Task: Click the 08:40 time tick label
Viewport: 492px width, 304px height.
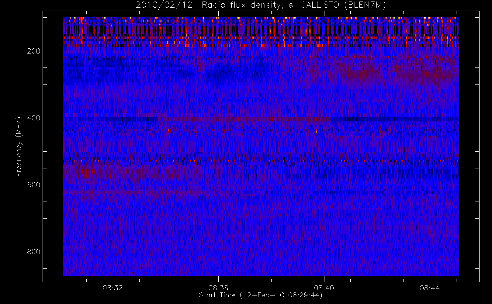Action: coord(324,288)
